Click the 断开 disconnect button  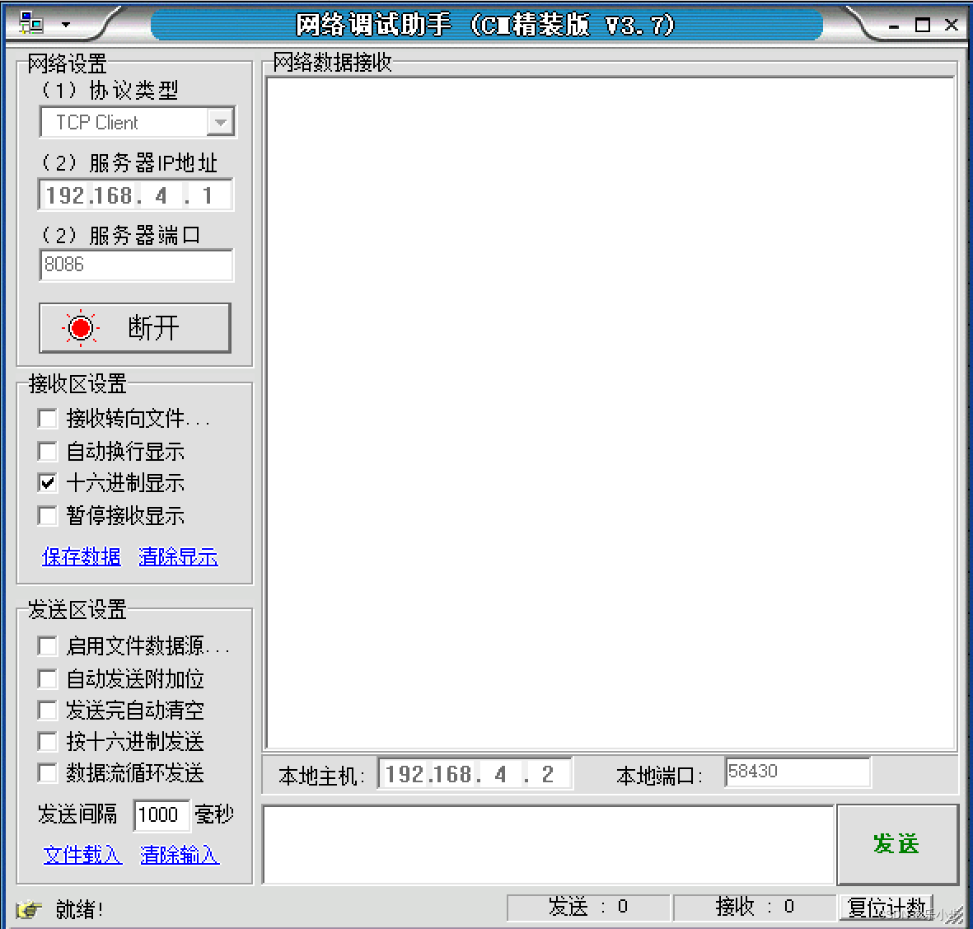(x=134, y=327)
